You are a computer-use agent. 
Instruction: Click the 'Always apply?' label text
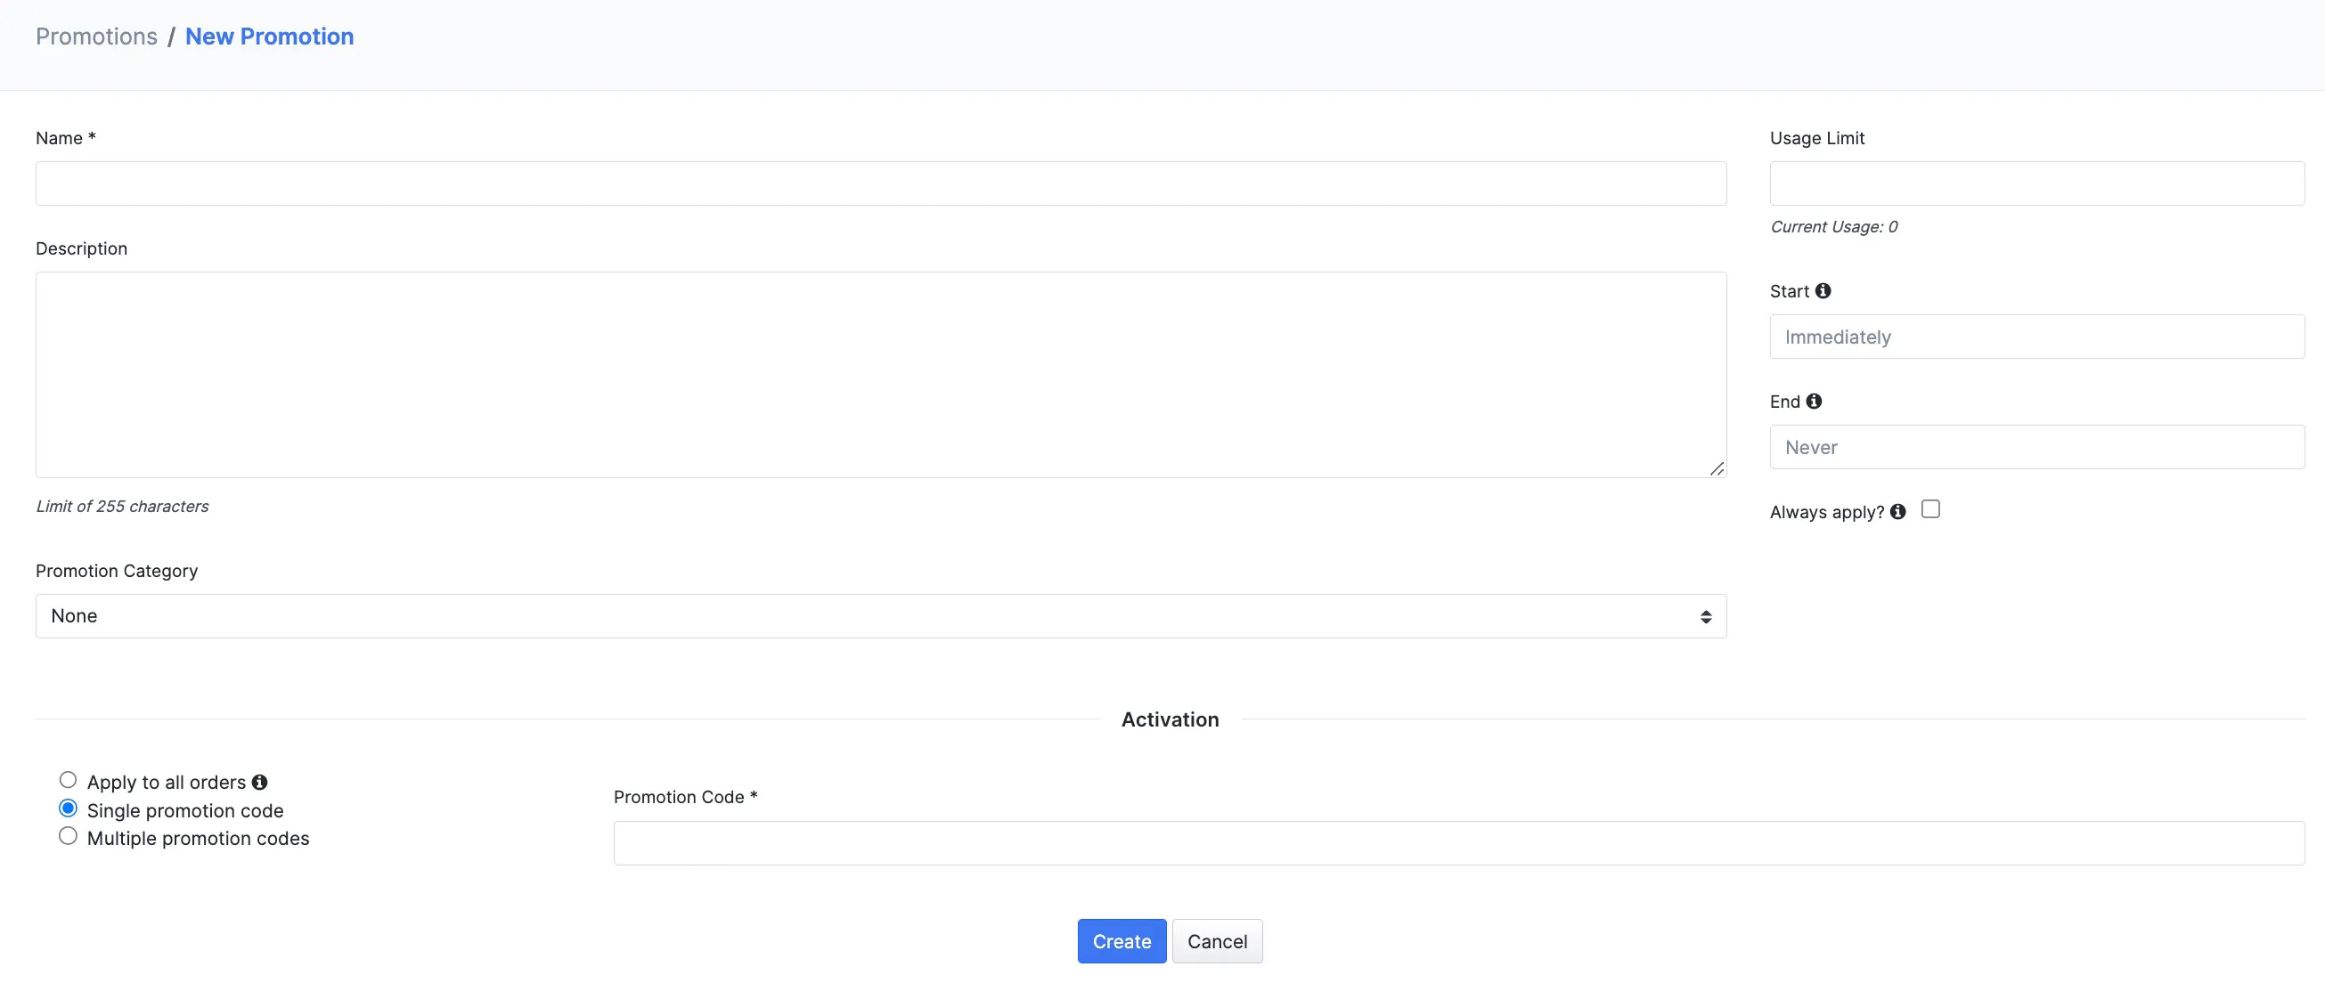tap(1827, 512)
